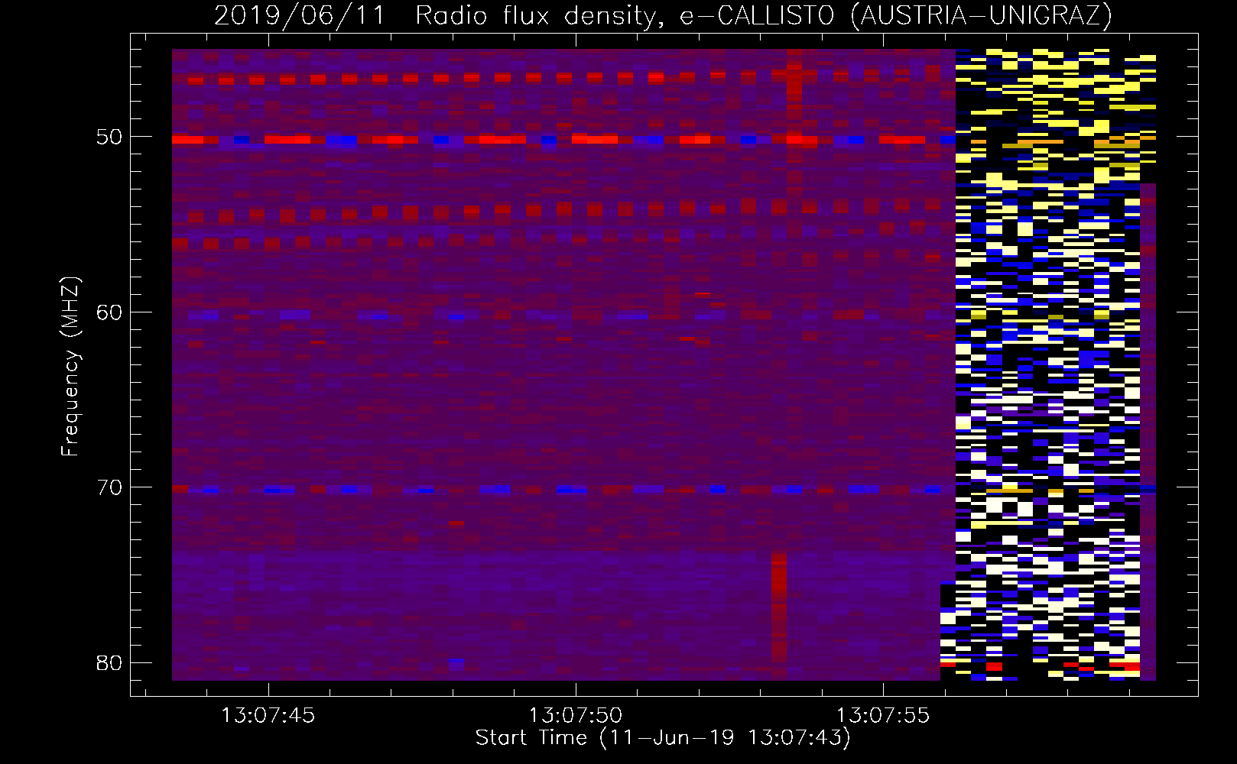Click the plot title 'Radio flux density, e-CALLISTO'
Screen dimensions: 1237x764
pos(625,16)
